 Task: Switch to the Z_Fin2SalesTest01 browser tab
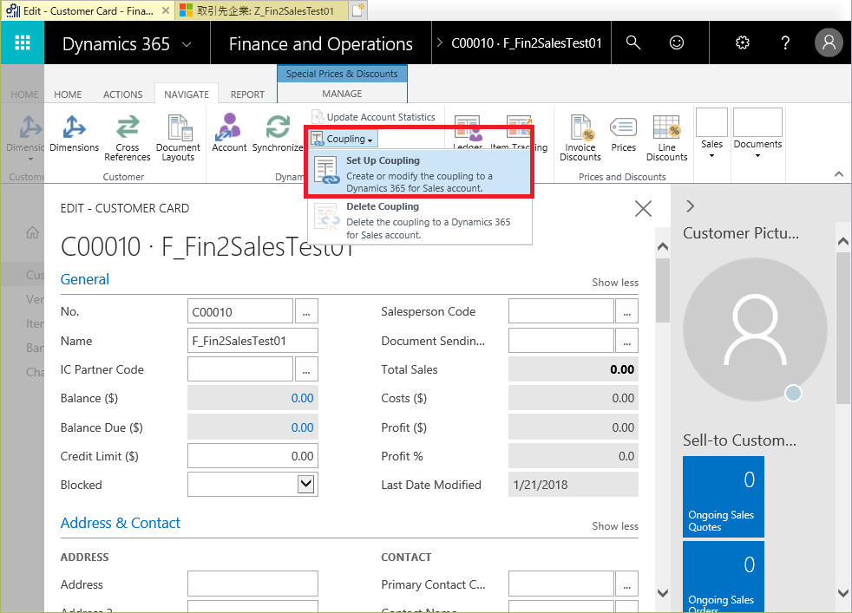coord(262,10)
